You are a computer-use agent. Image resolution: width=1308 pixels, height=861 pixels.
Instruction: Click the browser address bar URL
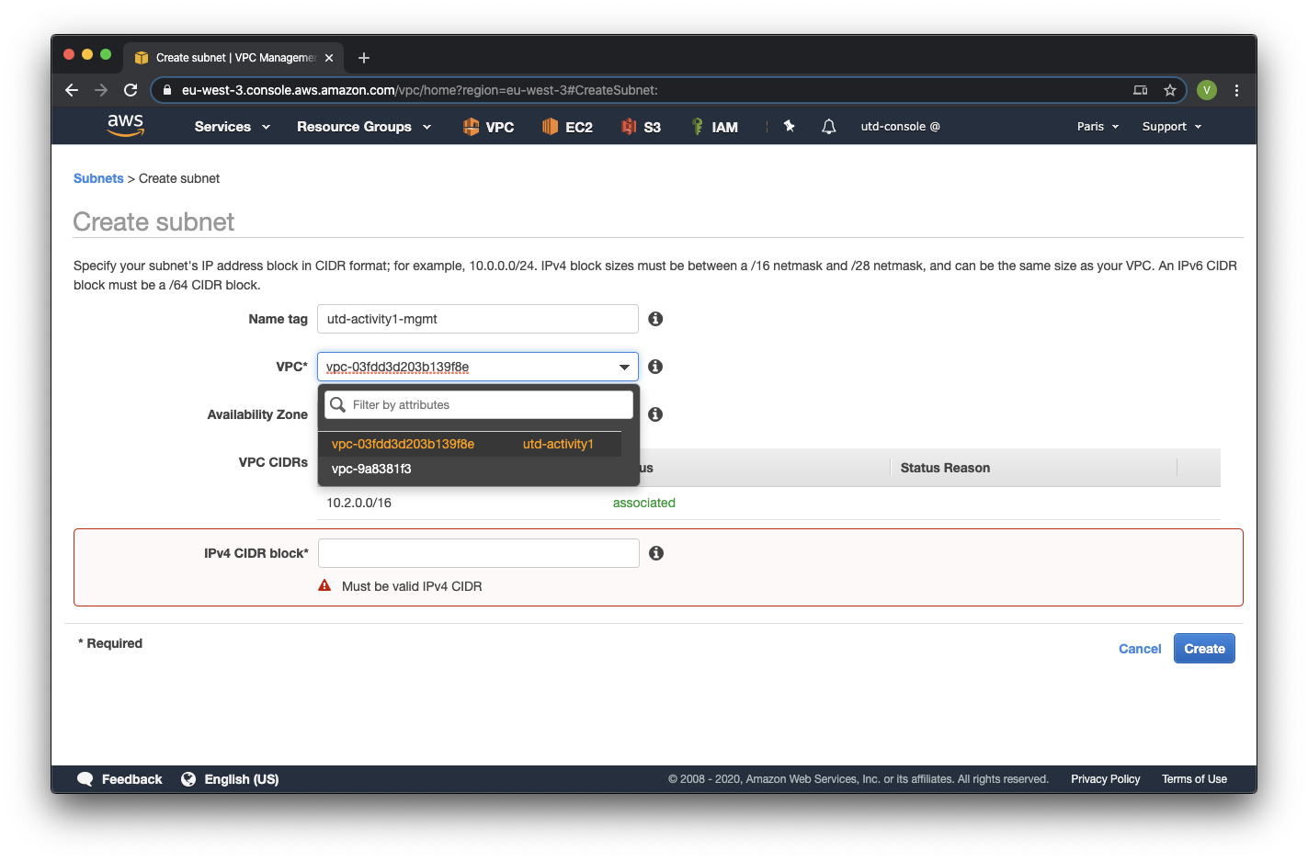pyautogui.click(x=420, y=90)
